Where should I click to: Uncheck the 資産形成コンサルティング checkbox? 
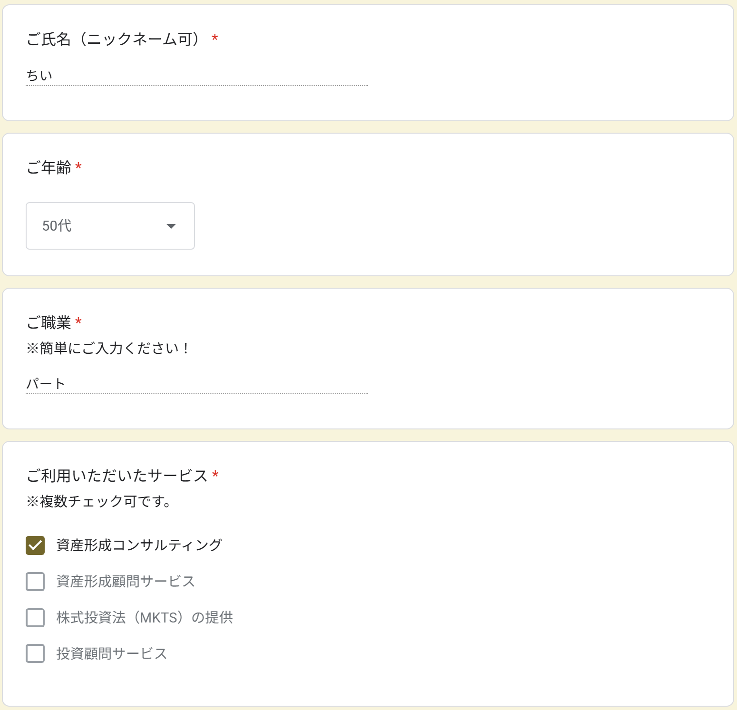tap(35, 545)
